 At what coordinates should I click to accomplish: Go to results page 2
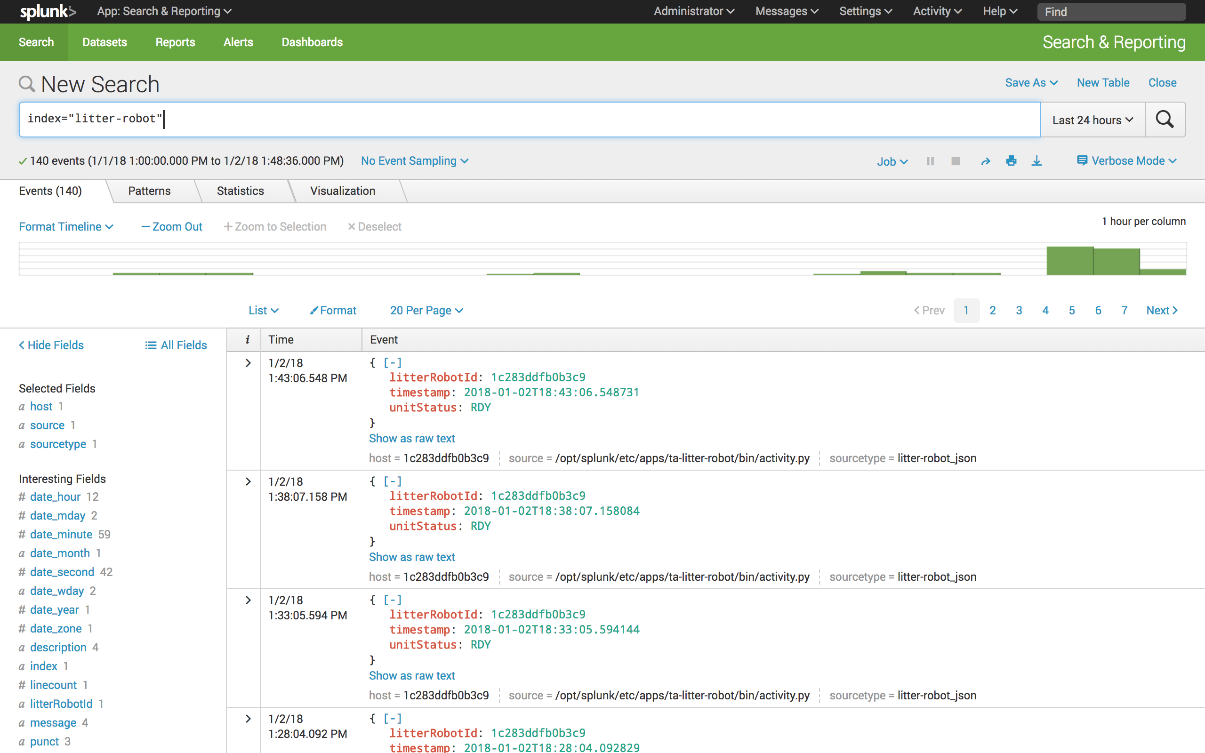(x=992, y=310)
